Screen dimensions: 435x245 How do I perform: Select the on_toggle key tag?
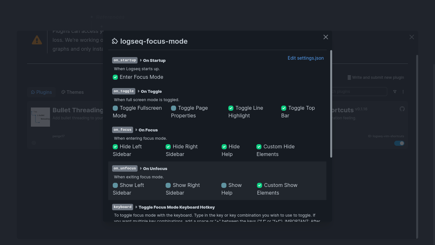[124, 91]
